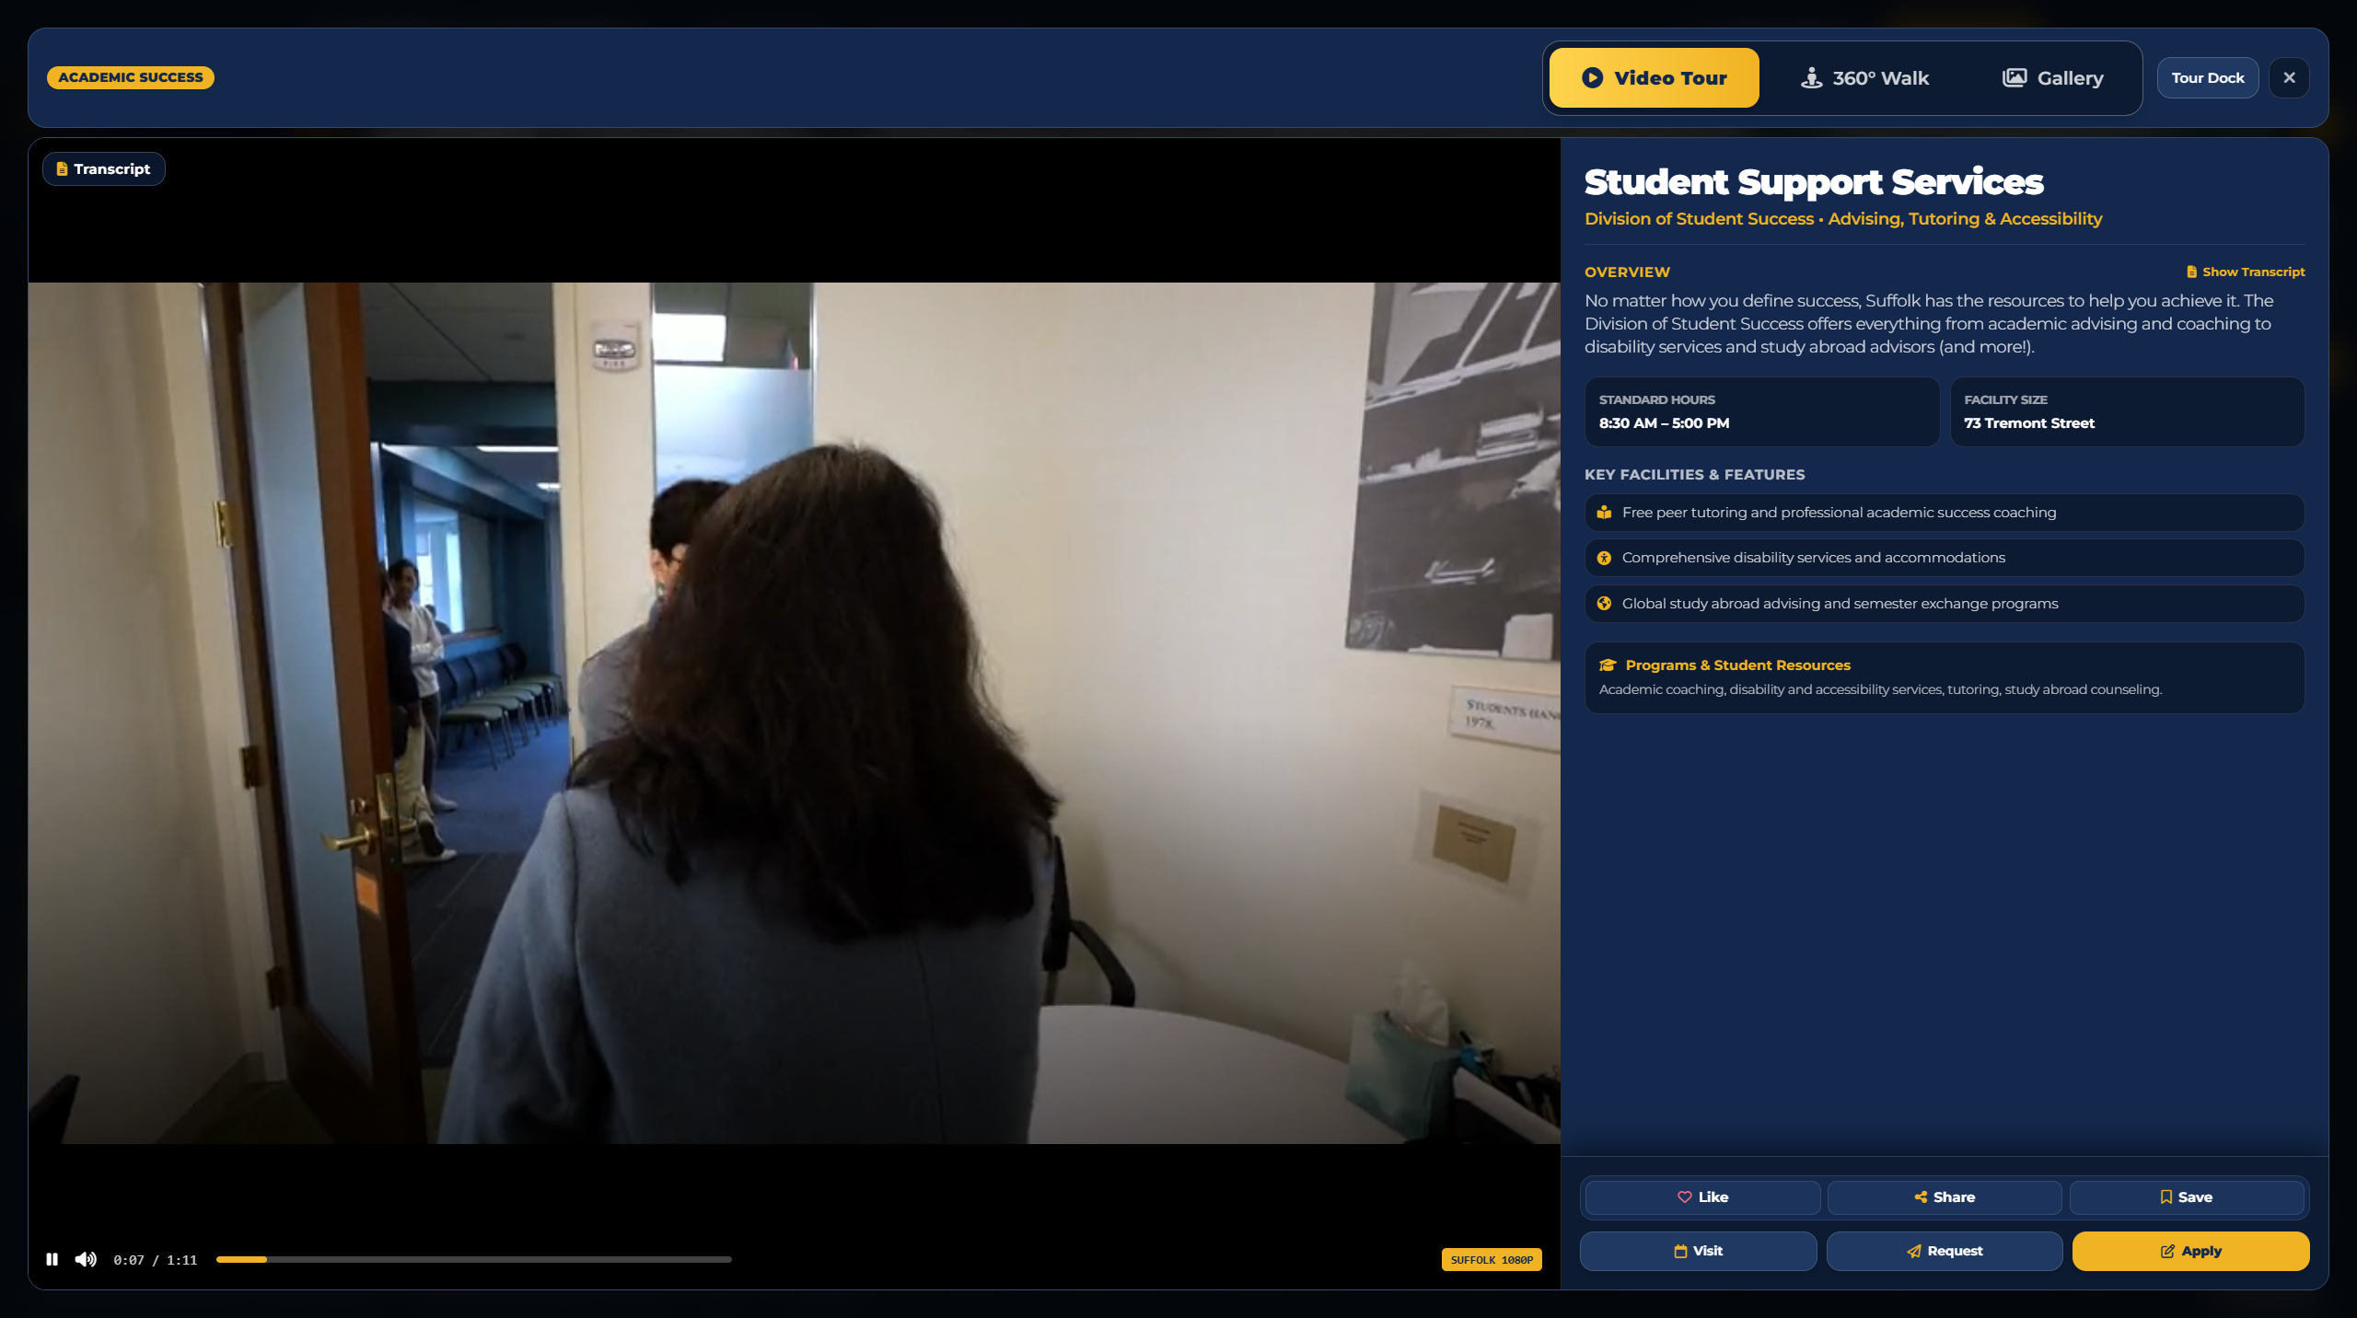Click the images icon on Gallery tab

click(2014, 78)
